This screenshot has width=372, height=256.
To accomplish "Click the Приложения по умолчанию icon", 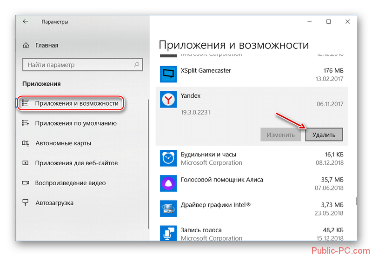I will pos(26,123).
